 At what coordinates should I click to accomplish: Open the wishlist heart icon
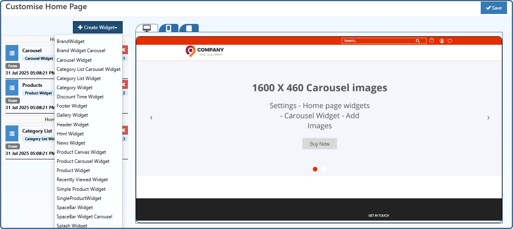(450, 41)
